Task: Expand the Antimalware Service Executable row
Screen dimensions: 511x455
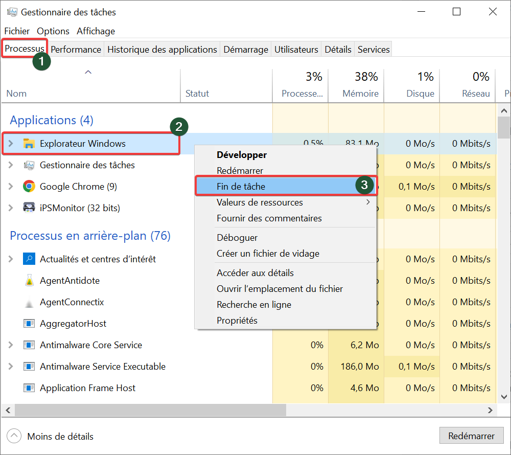Action: tap(10, 367)
